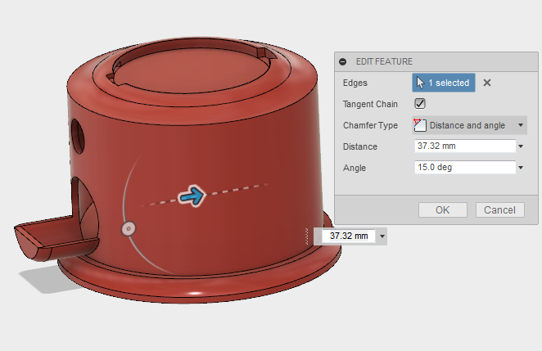
Task: Toggle the Tangent Chain checkbox
Action: tap(420, 104)
